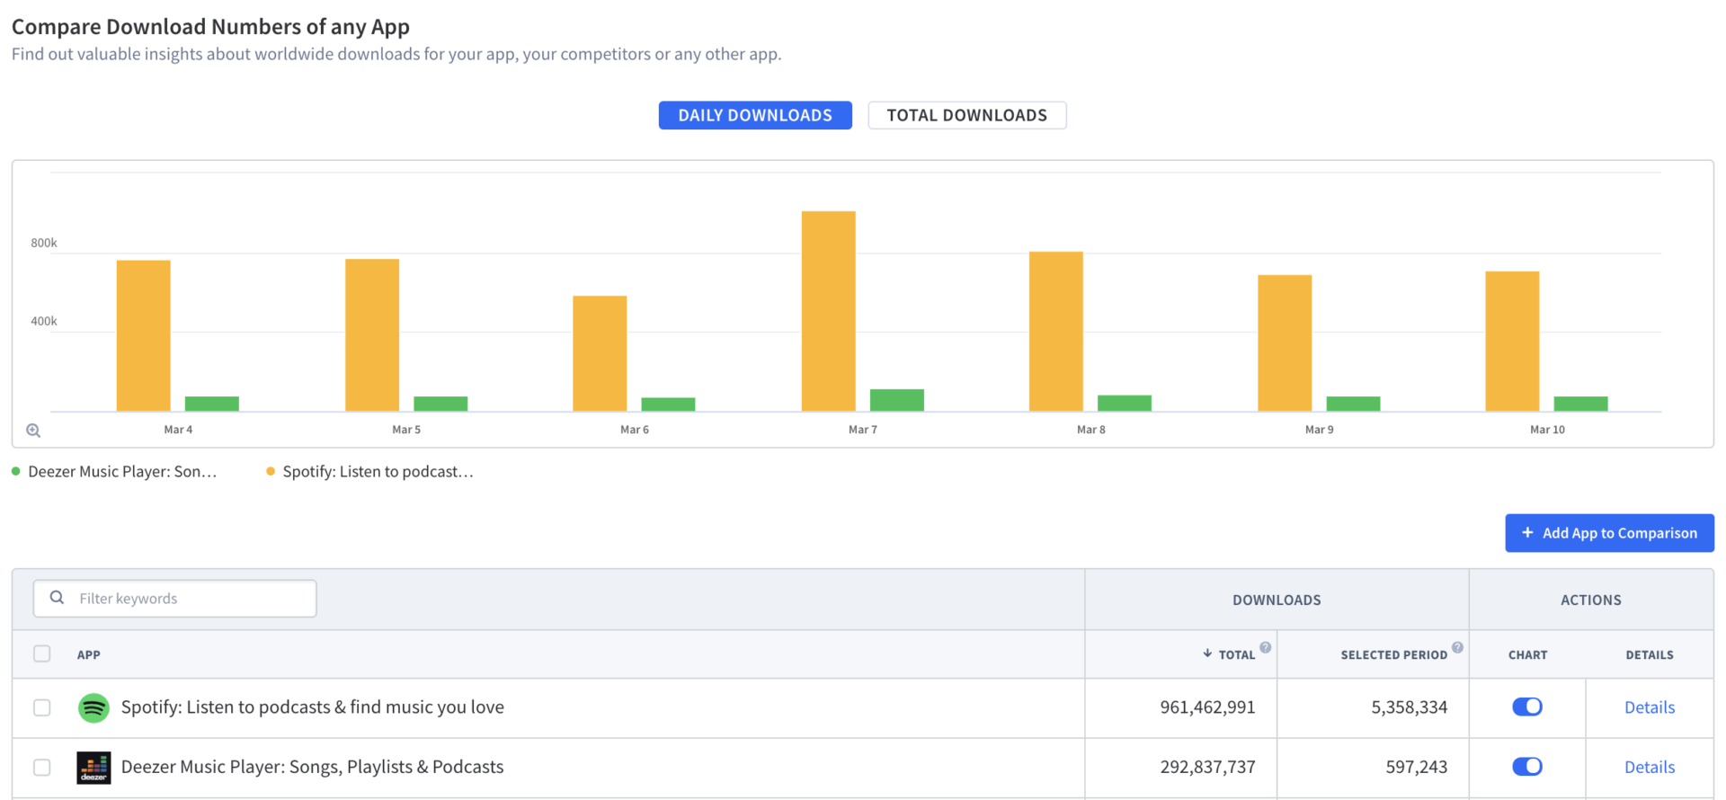Click the Spotify app icon

pos(93,707)
